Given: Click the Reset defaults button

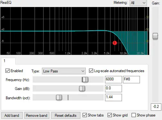Looking at the screenshot, I should 66,115.
